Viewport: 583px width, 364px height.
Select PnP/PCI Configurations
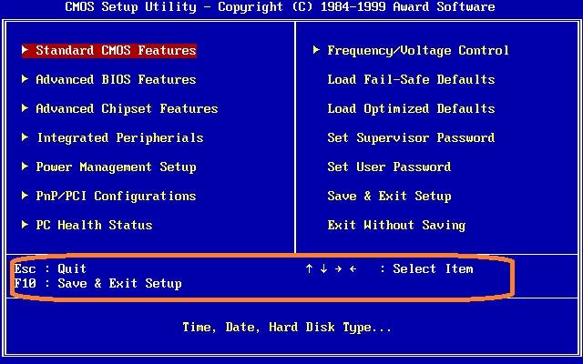click(x=116, y=197)
